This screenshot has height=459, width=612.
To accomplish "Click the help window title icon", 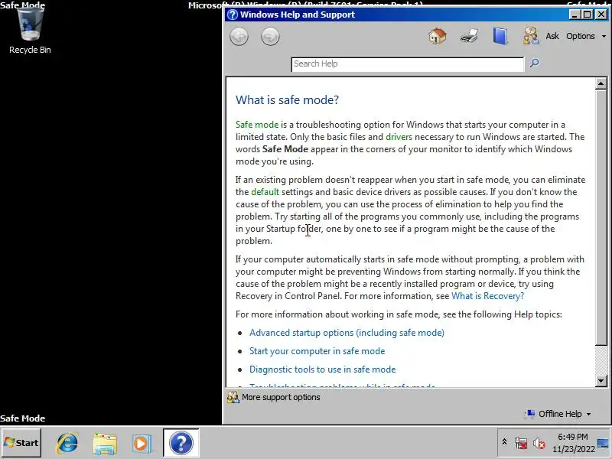I will click(x=233, y=15).
